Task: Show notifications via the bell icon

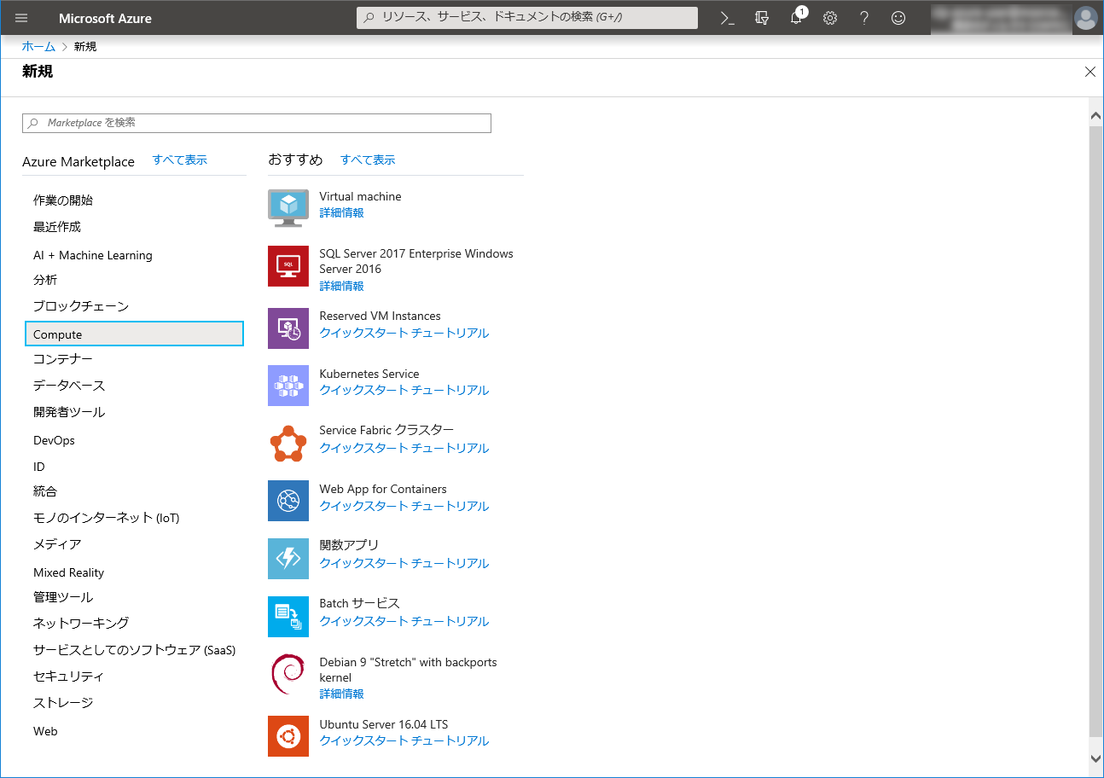Action: click(796, 18)
